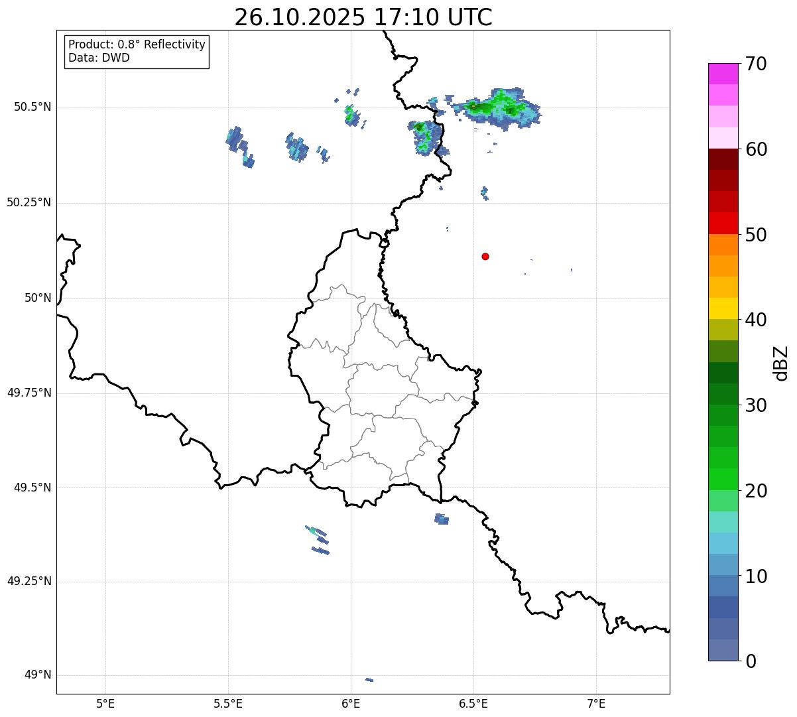The image size is (797, 717).
Task: Click the 26.10.2025 17:10 UTC title
Action: (363, 17)
